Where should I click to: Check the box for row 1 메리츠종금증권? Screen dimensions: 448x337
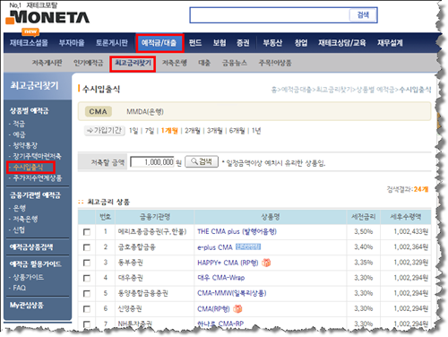click(x=87, y=232)
